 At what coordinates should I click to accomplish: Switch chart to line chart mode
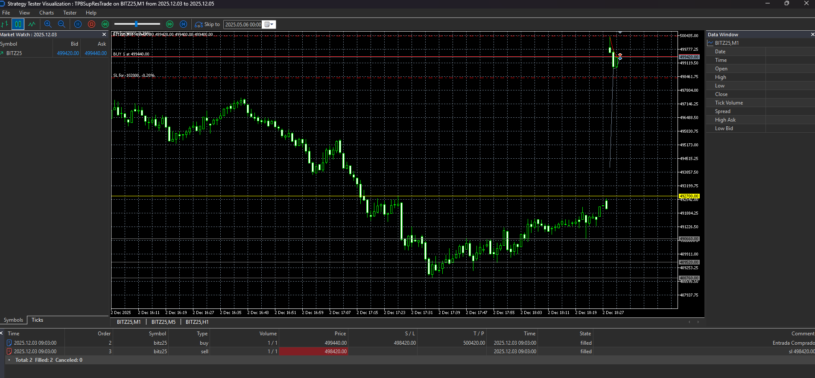click(32, 24)
